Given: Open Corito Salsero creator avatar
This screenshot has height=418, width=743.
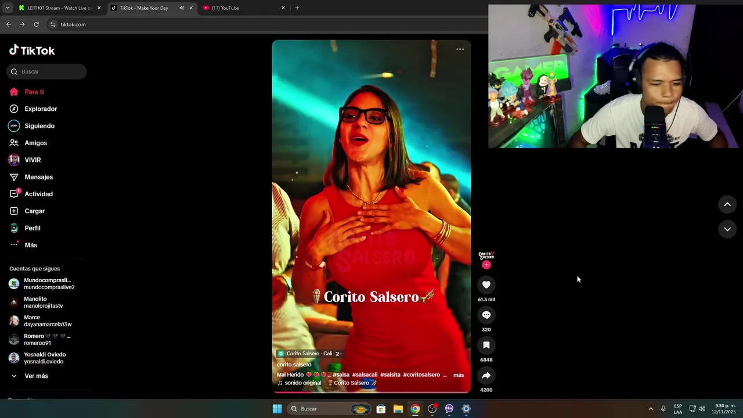Looking at the screenshot, I should tap(486, 255).
